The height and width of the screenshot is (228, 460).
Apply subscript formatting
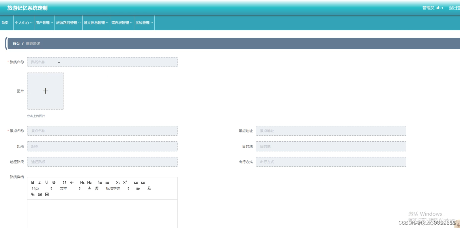(x=118, y=183)
